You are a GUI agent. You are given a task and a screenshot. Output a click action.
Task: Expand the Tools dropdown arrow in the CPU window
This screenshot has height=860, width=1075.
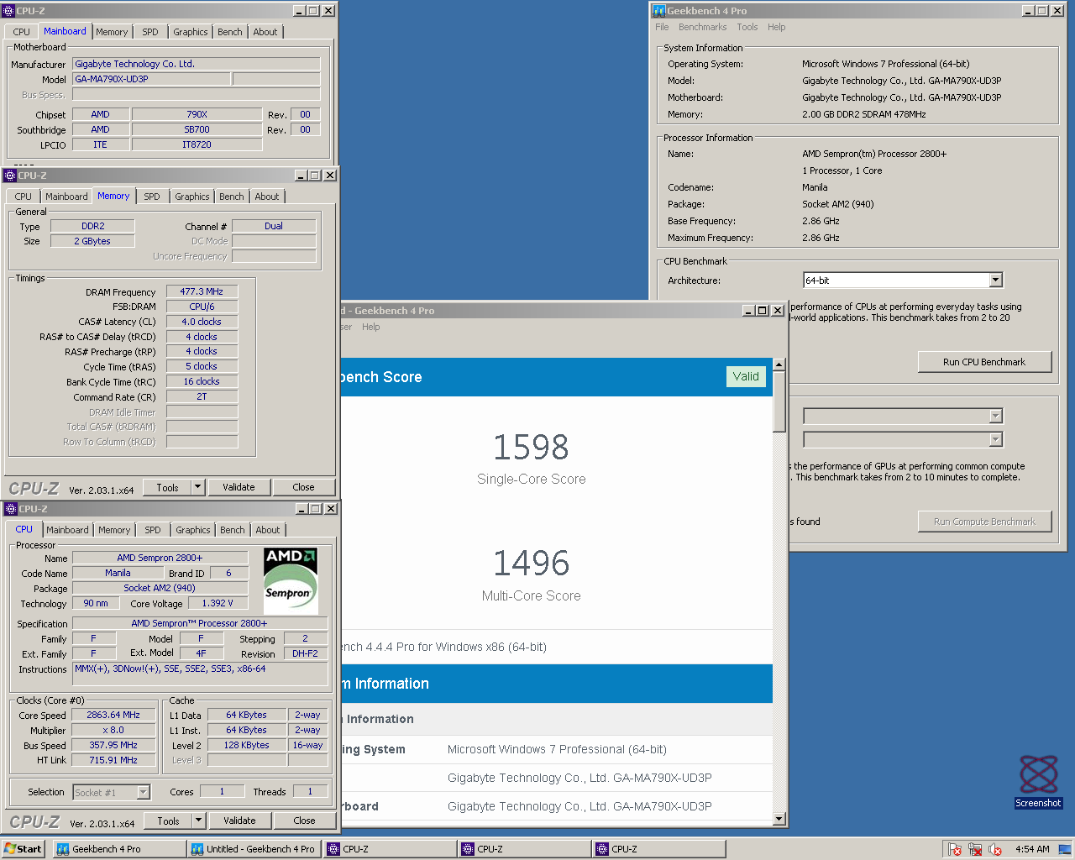199,821
